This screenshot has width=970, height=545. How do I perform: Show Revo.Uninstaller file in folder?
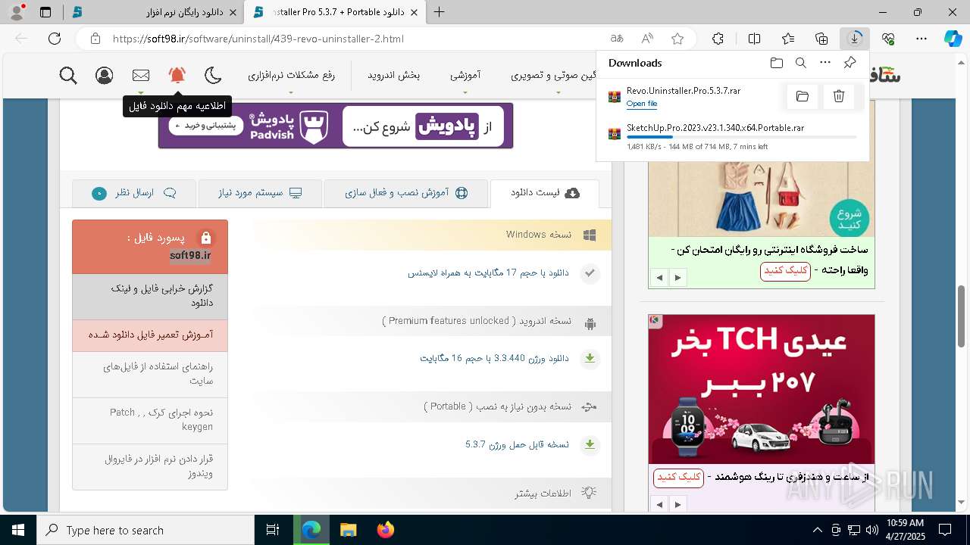[803, 96]
